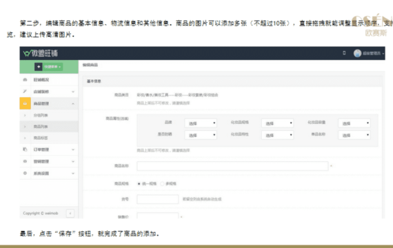This screenshot has width=393, height=248.
Task: Click the 商品类目 category path text
Action: click(177, 95)
